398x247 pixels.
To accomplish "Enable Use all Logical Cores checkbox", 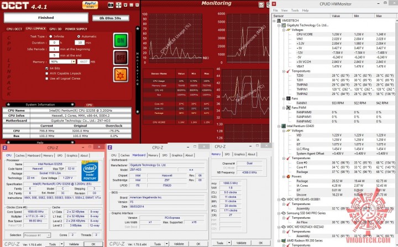I will pyautogui.click(x=46, y=78).
